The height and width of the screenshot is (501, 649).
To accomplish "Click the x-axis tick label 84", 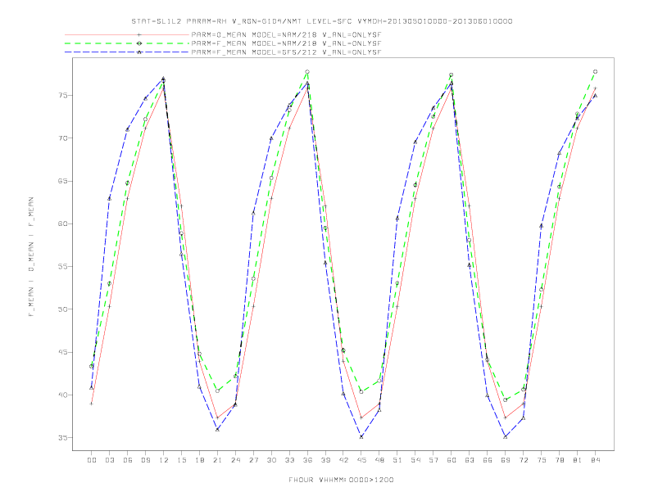I will click(x=596, y=460).
